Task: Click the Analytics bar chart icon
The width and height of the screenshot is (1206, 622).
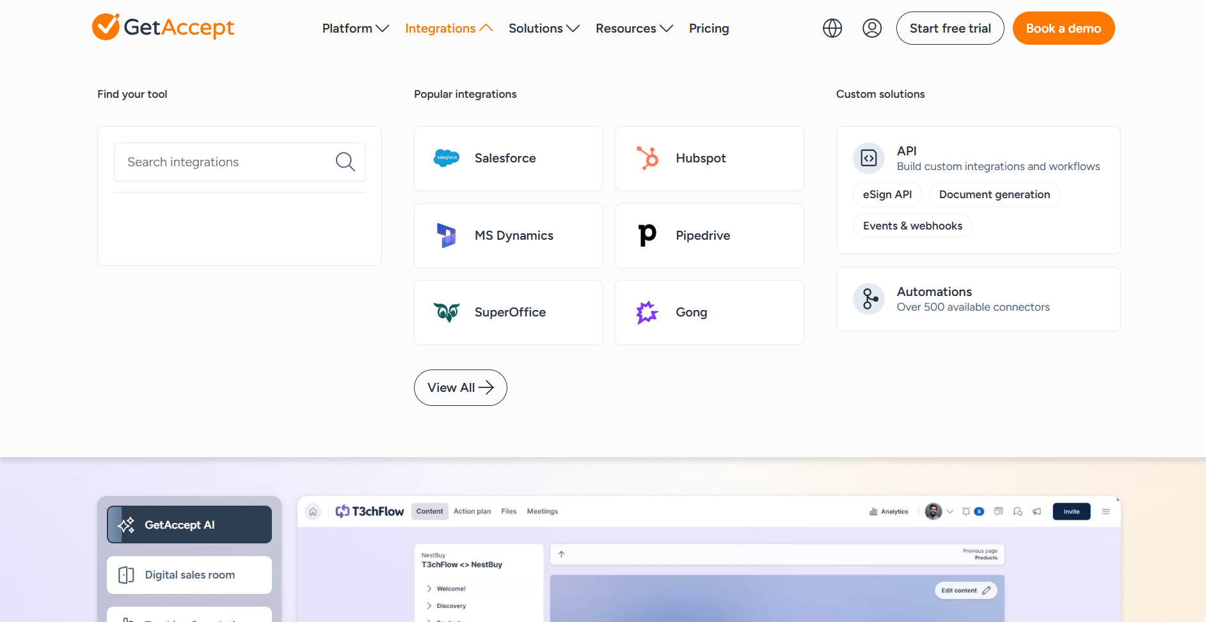Action: tap(873, 511)
